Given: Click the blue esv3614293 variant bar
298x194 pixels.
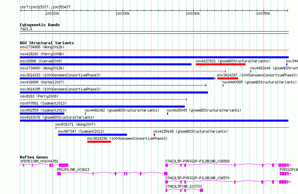Looking at the screenshot, I should coord(117,78).
